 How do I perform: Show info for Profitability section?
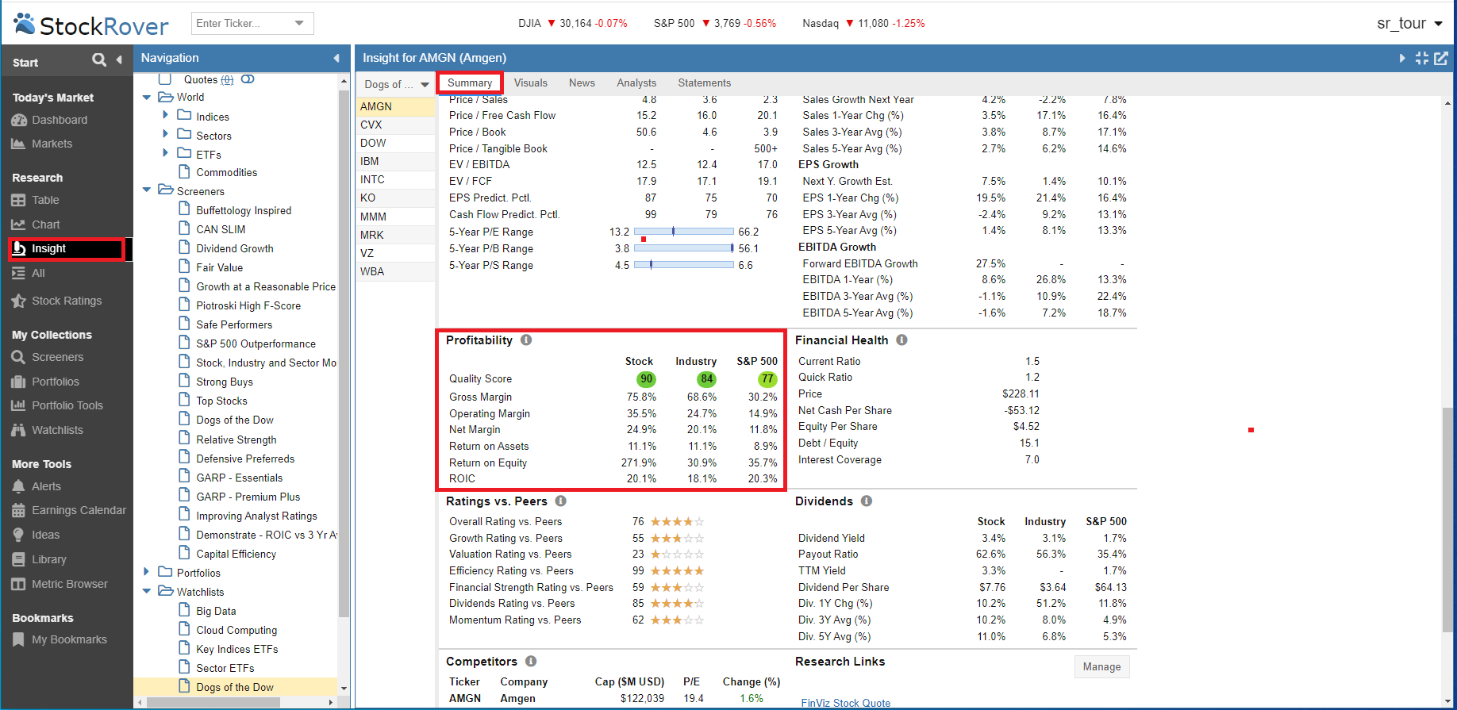tap(526, 340)
